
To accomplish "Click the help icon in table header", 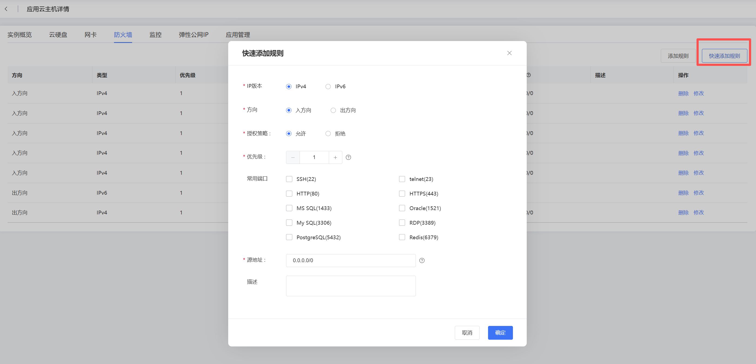I will click(x=529, y=75).
